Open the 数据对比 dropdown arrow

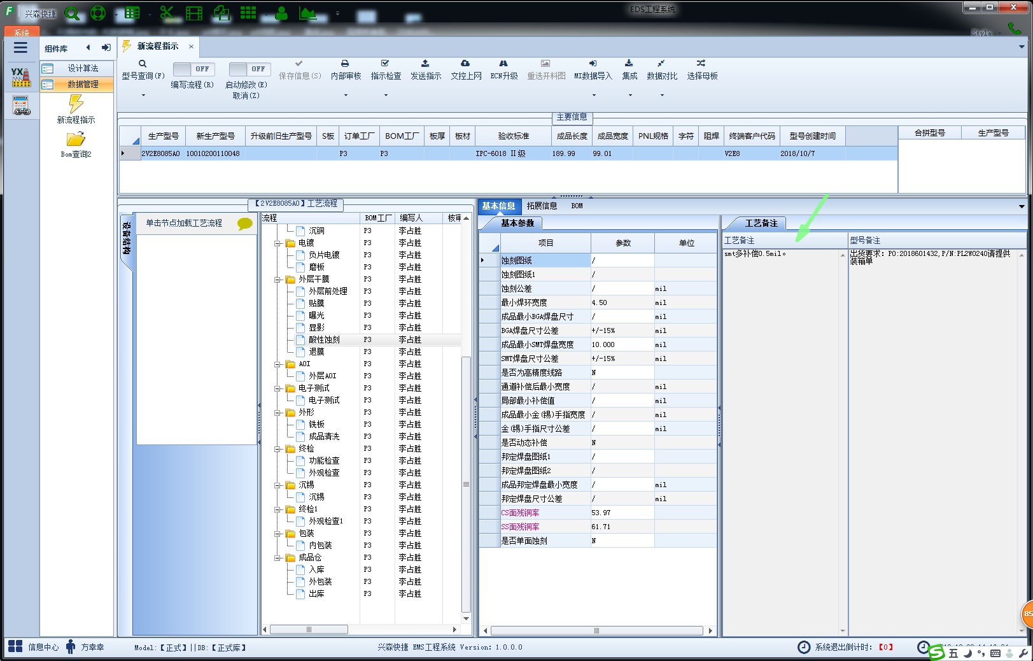662,96
